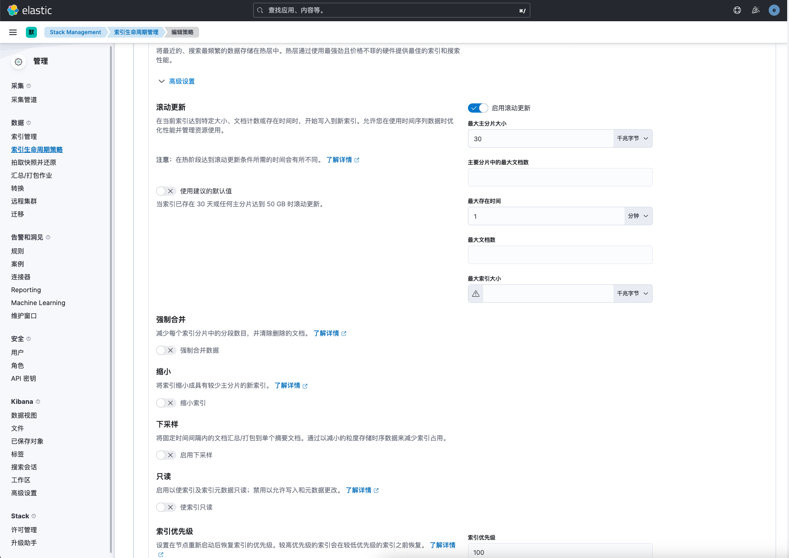
Task: Disable the 启用滚动更新 switch
Action: point(478,108)
